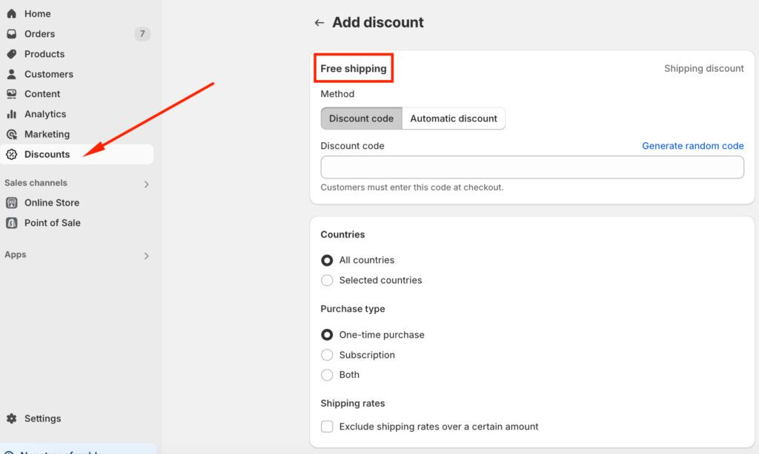
Task: Select Subscription purchase type
Action: coord(327,355)
